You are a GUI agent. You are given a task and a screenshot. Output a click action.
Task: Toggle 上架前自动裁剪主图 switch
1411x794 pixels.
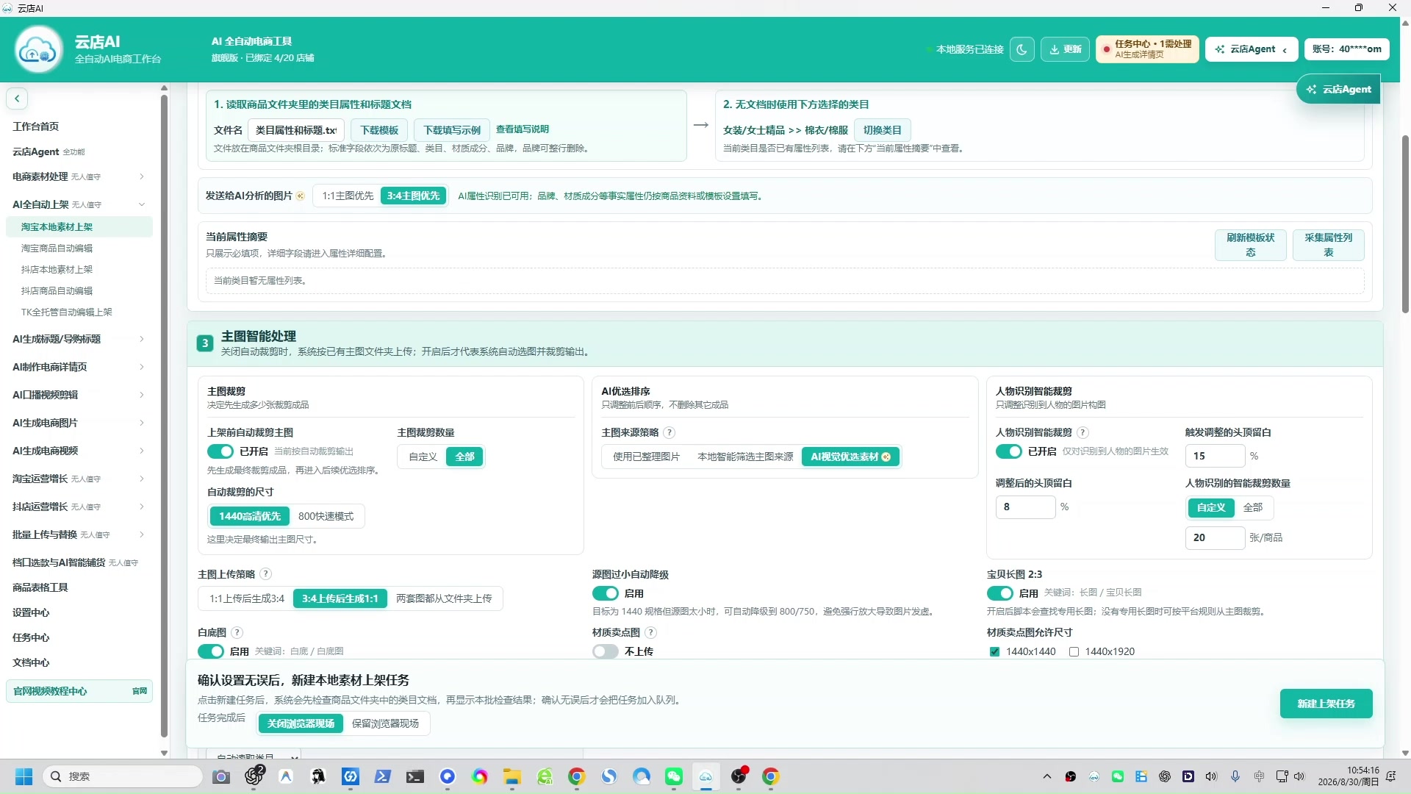coord(220,451)
